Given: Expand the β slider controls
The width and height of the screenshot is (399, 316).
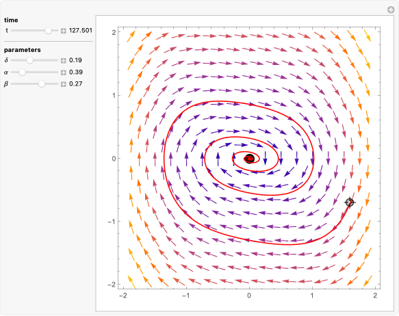Looking at the screenshot, I should 64,84.
